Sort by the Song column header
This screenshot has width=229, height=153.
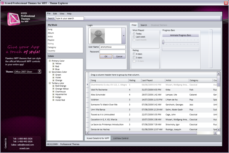click(109, 80)
